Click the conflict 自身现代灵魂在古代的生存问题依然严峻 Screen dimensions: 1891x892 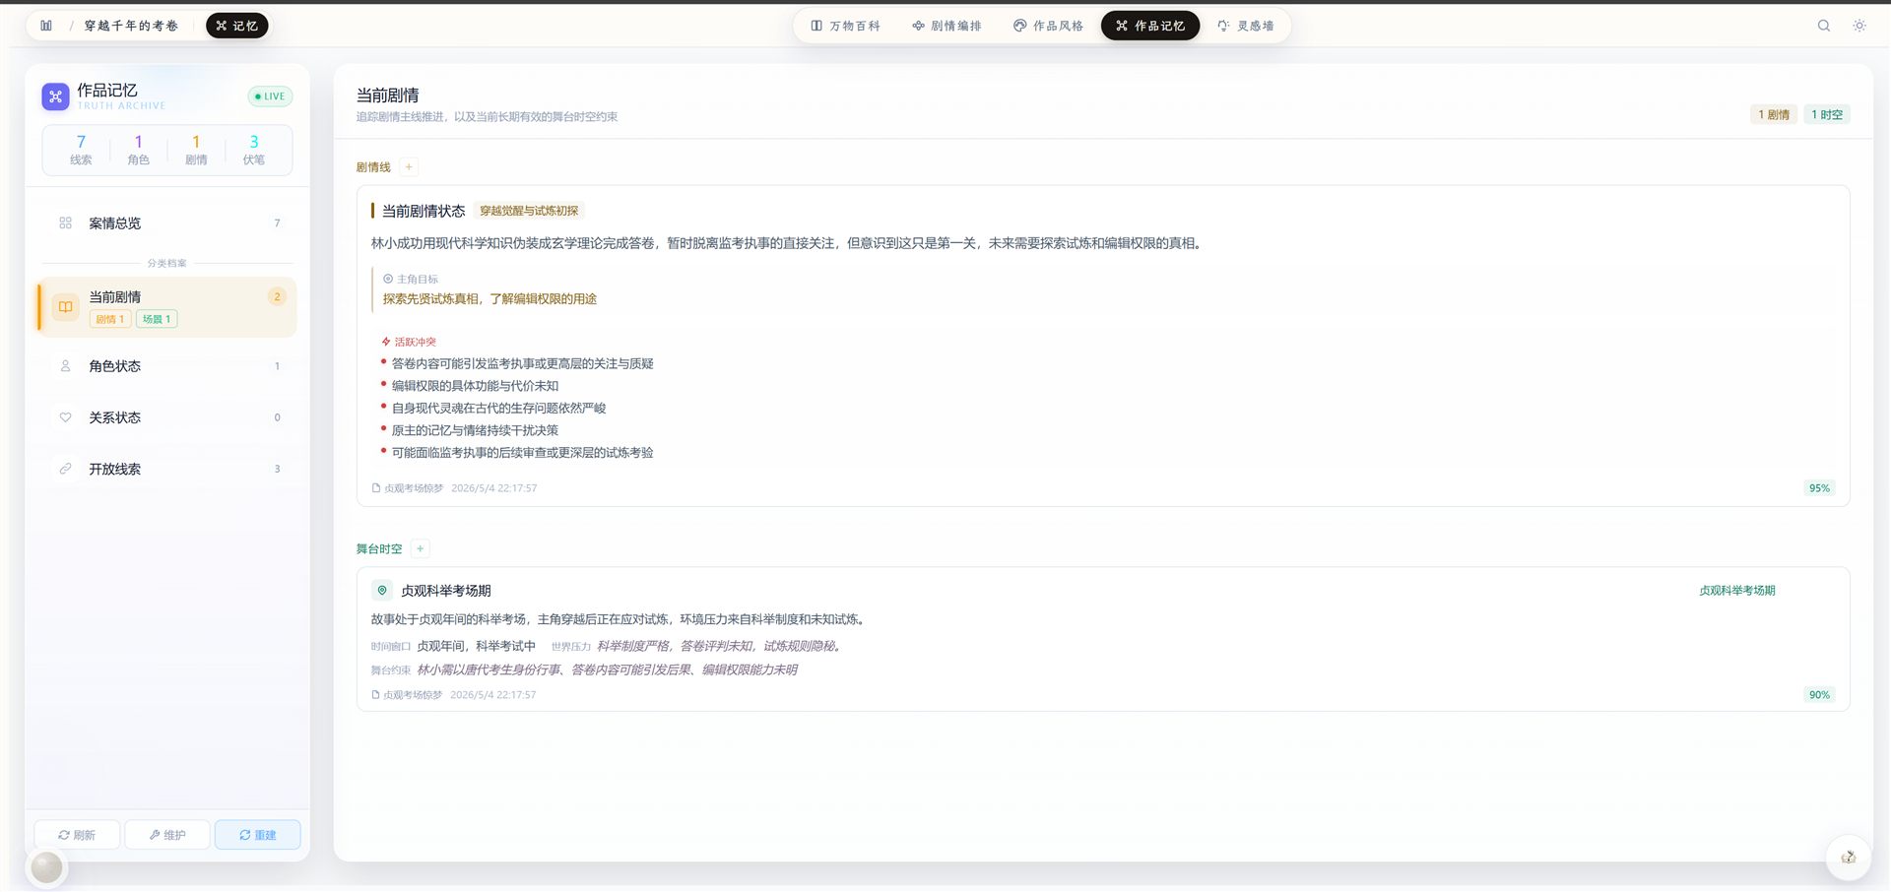tap(498, 409)
